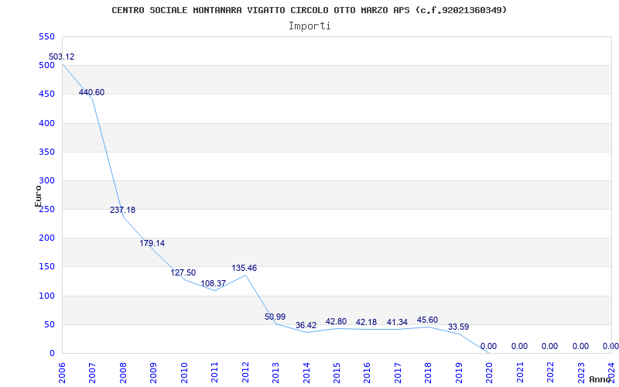
Task: Select the x-axis year 2009
Action: 153,372
